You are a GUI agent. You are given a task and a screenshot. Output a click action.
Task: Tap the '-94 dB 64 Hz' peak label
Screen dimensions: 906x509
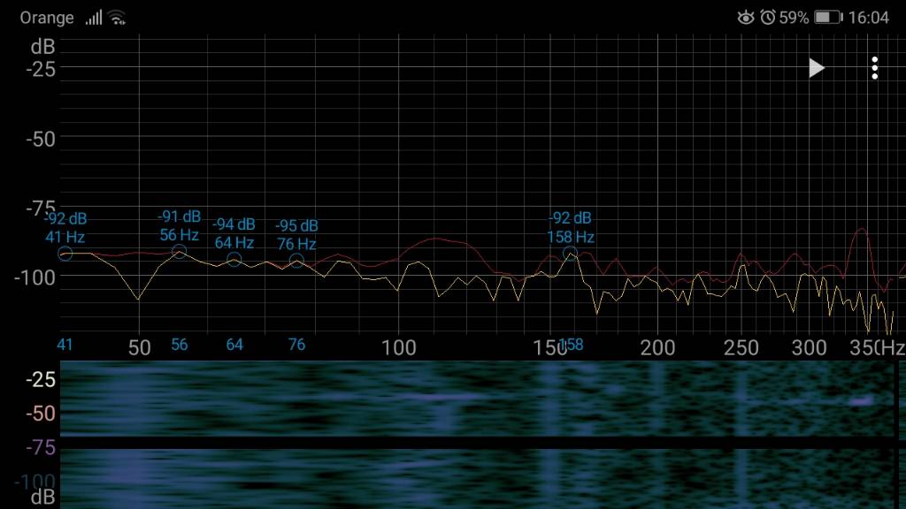pos(234,233)
